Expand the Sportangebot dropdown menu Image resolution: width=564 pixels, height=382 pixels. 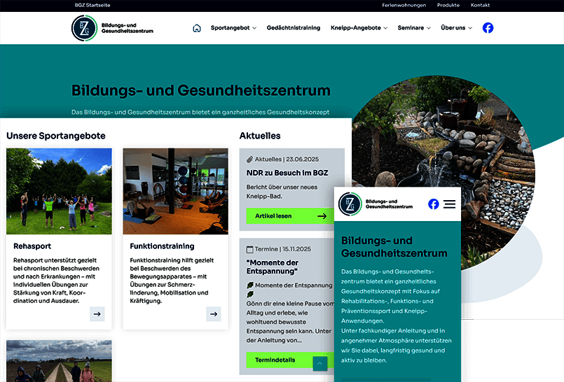233,28
